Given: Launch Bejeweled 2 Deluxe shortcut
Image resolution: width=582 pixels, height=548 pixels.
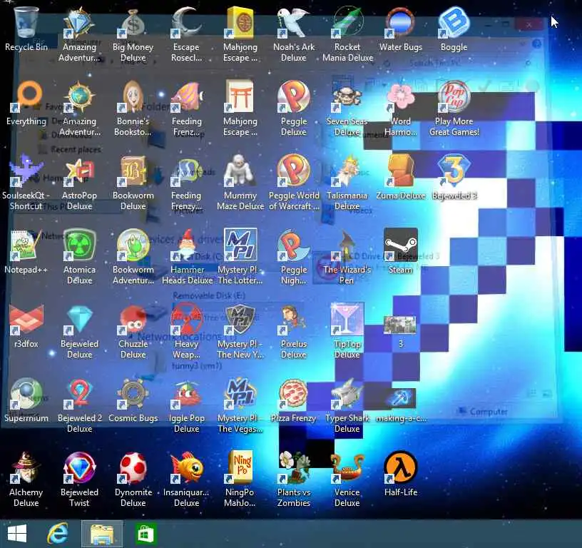Looking at the screenshot, I should click(x=79, y=394).
